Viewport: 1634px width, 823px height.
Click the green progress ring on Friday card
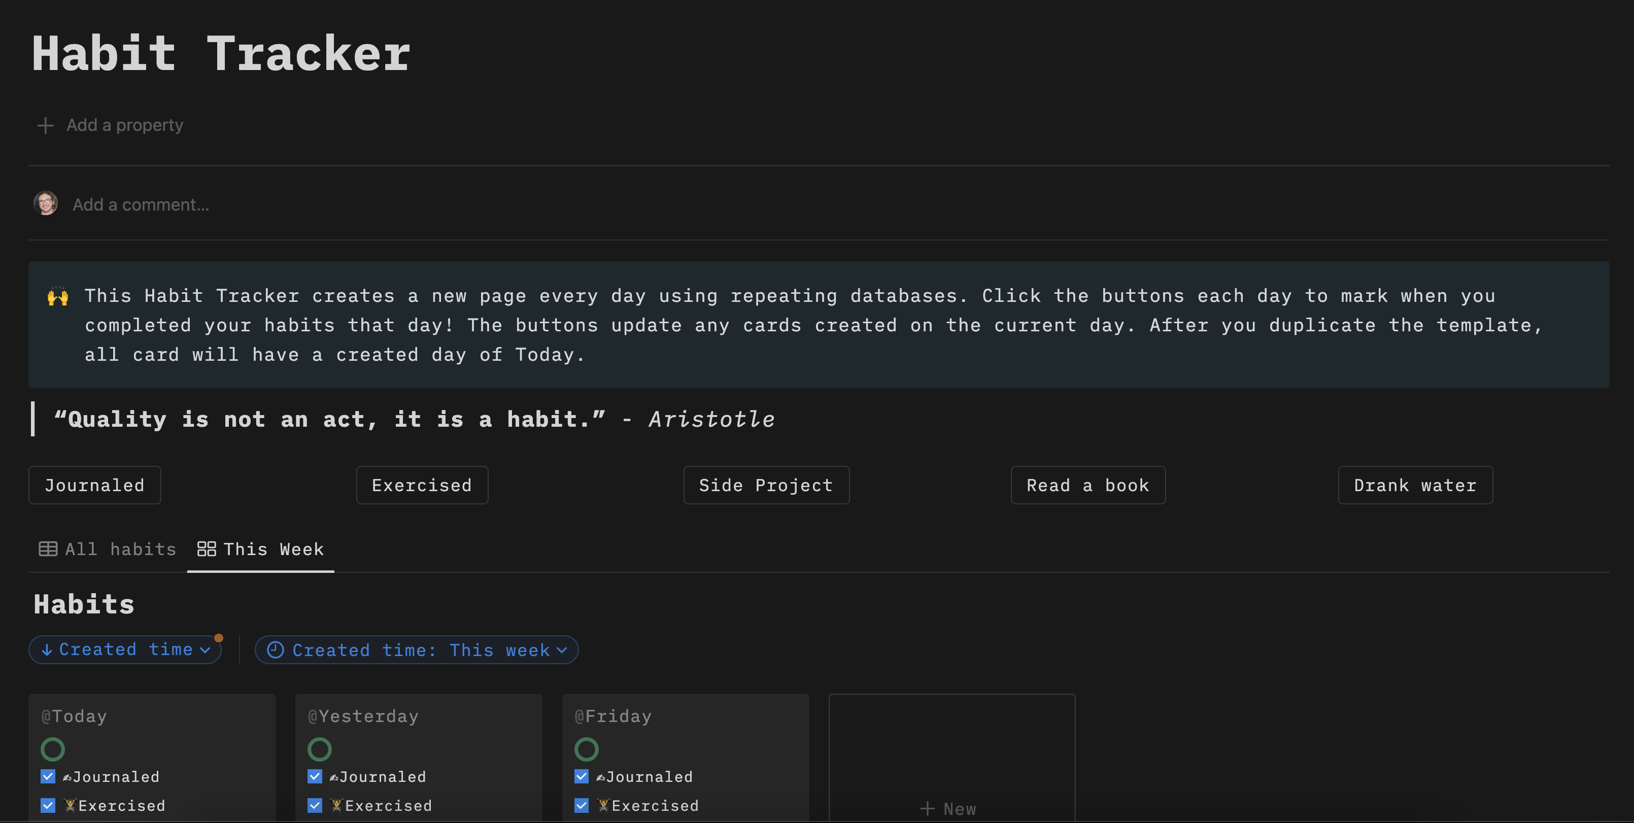pyautogui.click(x=586, y=749)
